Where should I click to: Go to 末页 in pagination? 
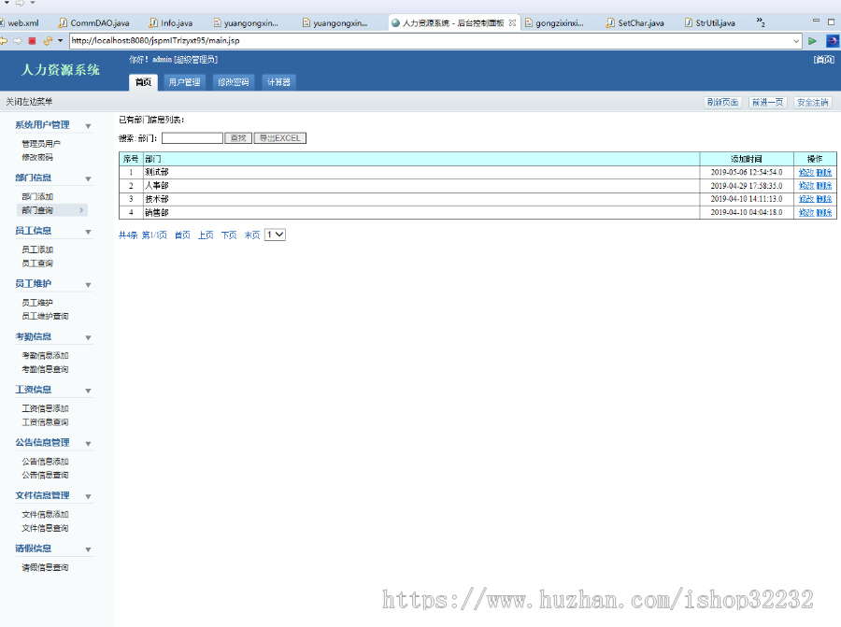coord(252,235)
